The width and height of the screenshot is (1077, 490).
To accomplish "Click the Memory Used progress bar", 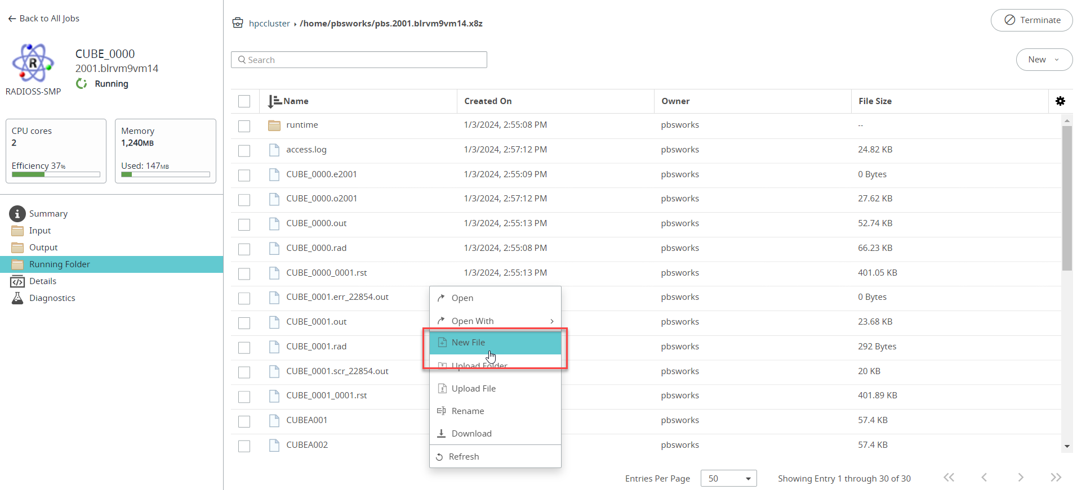I will 165,174.
